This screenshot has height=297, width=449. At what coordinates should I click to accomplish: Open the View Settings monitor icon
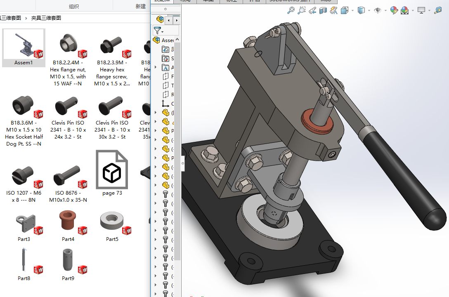click(421, 11)
